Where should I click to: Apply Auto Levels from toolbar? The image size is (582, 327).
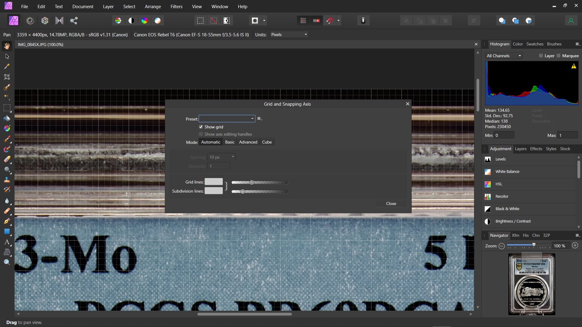(118, 21)
